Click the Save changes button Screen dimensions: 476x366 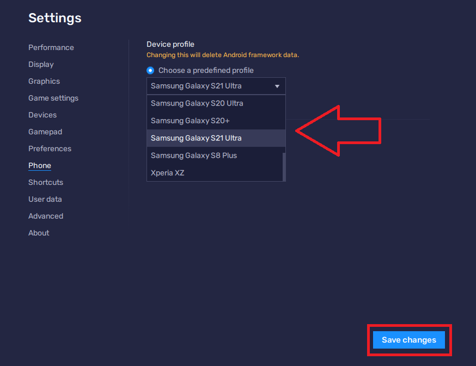(x=409, y=340)
